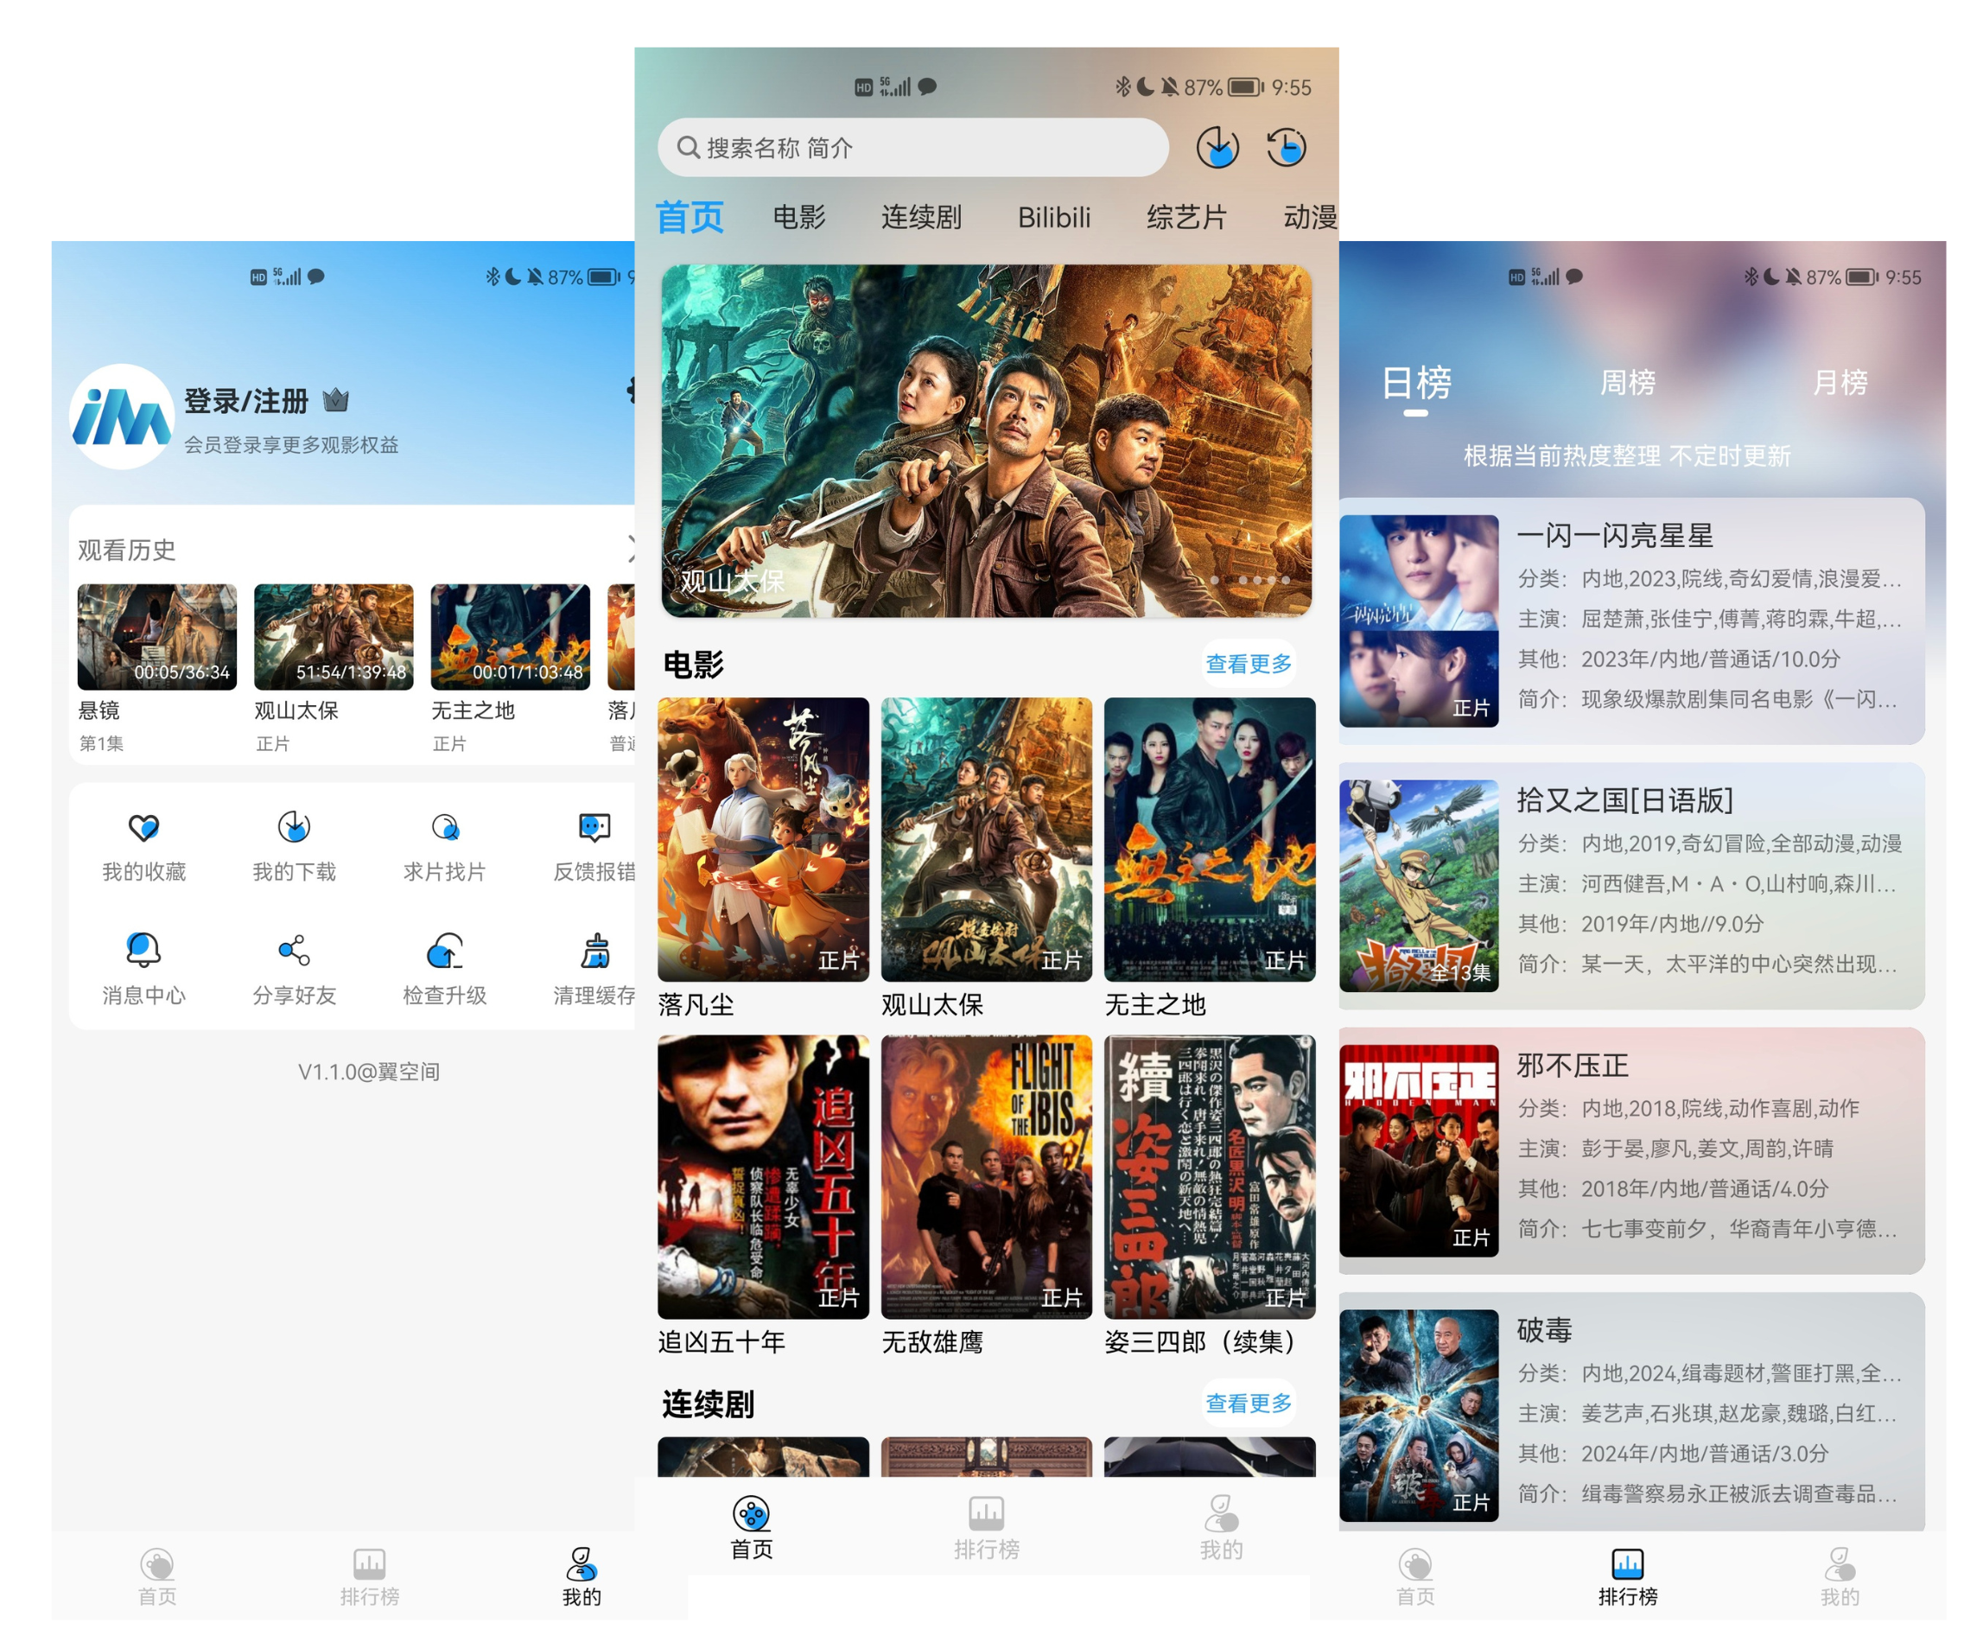Click the search field 搜索名称 简介
The width and height of the screenshot is (1964, 1636).
pyautogui.click(x=912, y=147)
